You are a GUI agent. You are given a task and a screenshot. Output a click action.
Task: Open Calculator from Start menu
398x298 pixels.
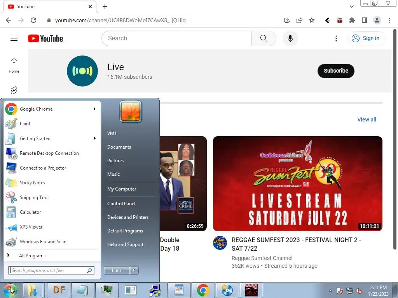[51, 212]
